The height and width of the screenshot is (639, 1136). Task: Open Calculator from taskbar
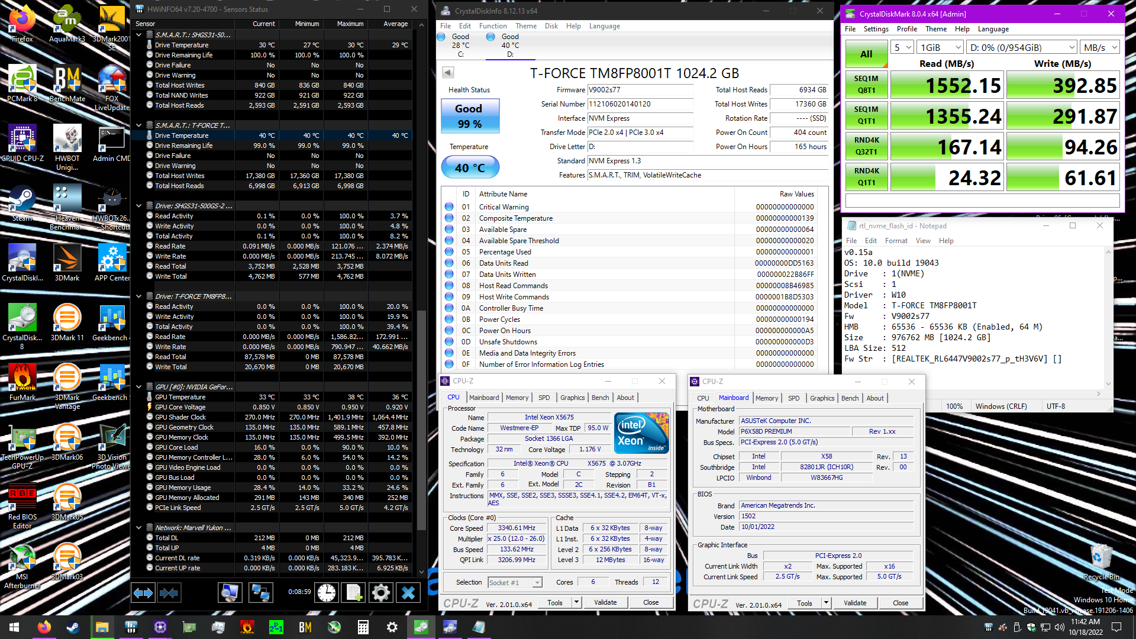[x=363, y=627]
